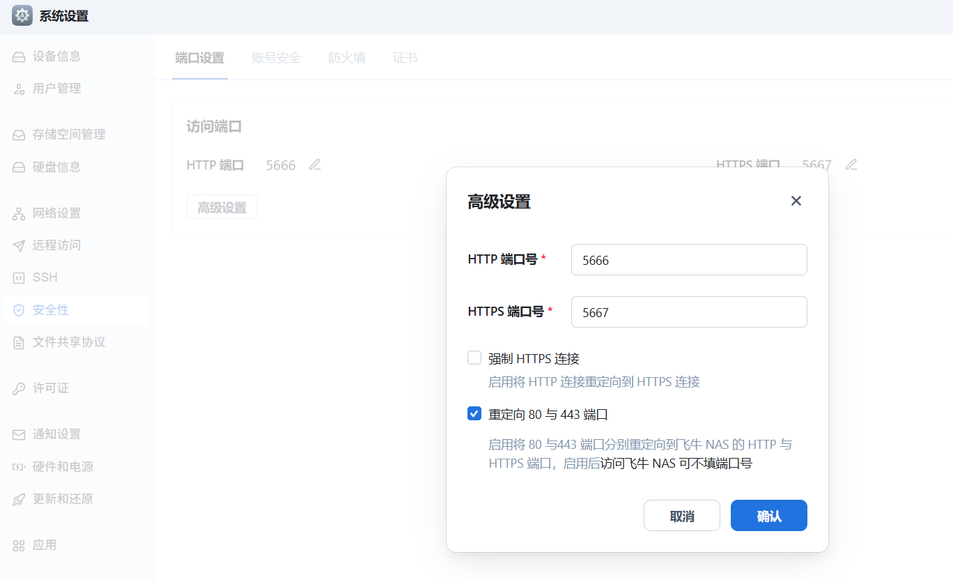The width and height of the screenshot is (953, 582).
Task: Open 存储空间管理 from the sidebar
Action: 76,135
